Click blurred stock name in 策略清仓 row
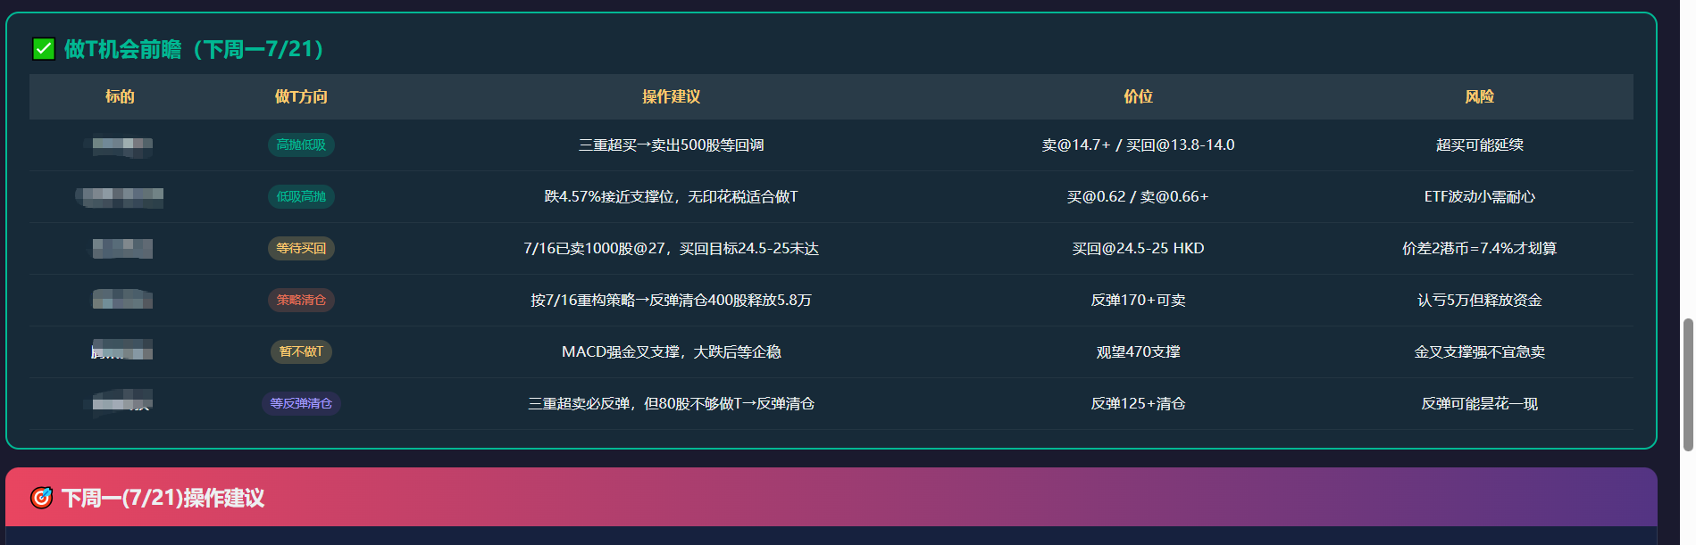1696x545 pixels. pyautogui.click(x=121, y=300)
